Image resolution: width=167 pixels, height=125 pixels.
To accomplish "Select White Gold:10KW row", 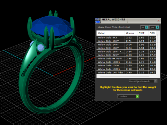I will click(126, 66).
